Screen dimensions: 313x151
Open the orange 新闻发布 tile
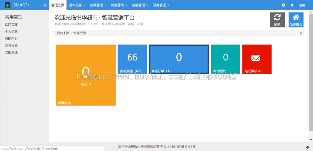point(86,75)
